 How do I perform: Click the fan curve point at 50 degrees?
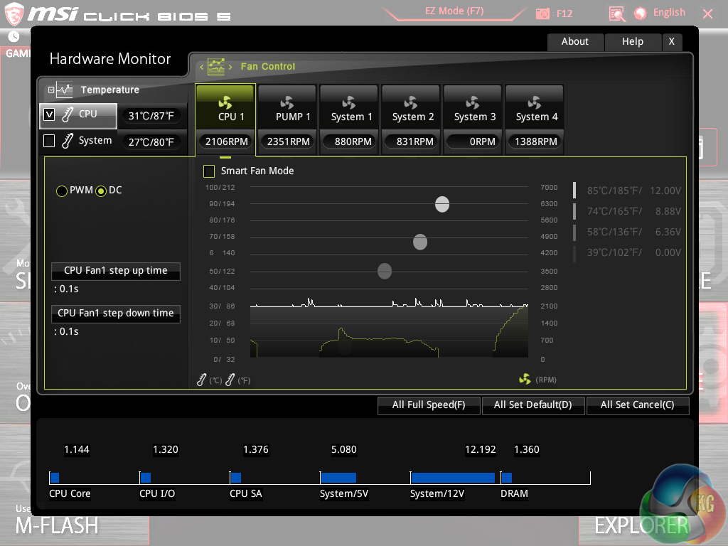[x=385, y=271]
